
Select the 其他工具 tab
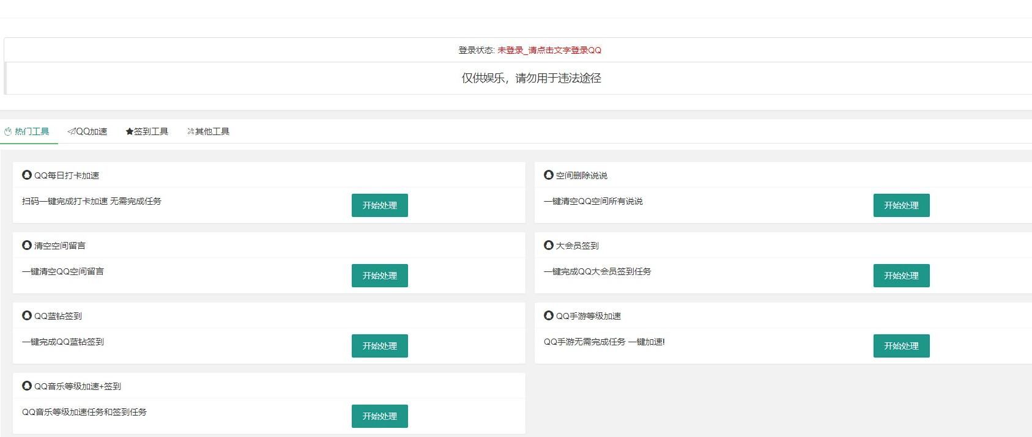coord(208,131)
